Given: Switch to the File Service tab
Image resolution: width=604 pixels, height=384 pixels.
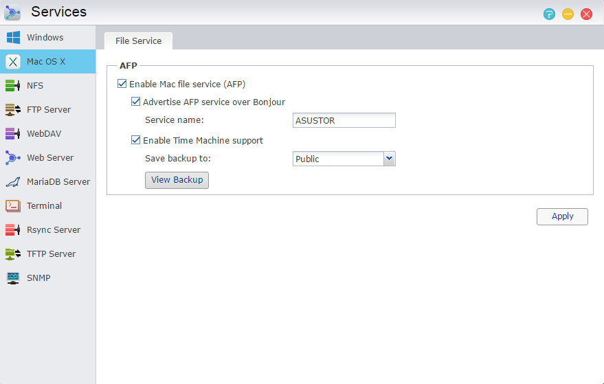Looking at the screenshot, I should [x=138, y=41].
